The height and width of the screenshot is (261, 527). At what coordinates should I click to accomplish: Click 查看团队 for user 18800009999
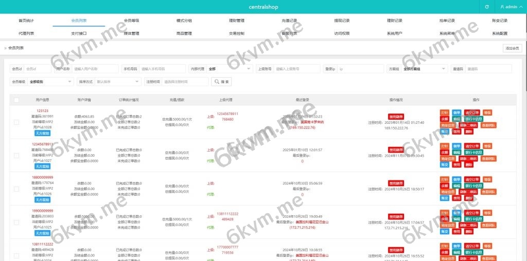488,192
